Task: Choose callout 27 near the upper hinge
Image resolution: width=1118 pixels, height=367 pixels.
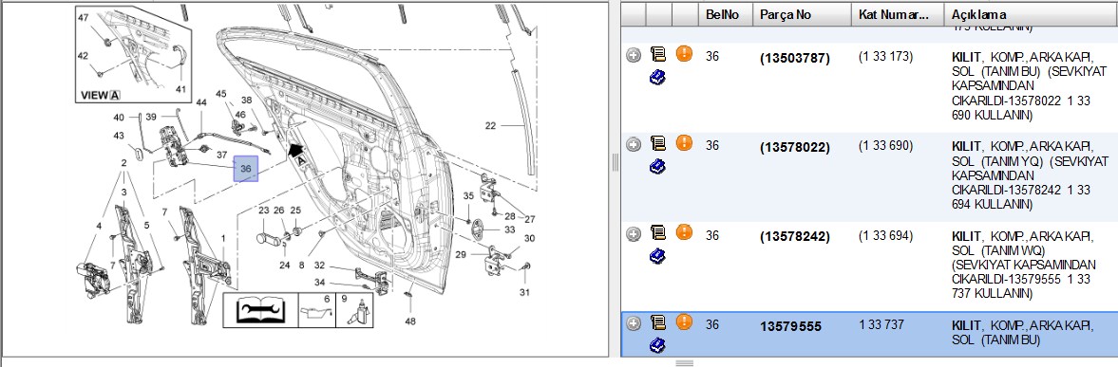Action: coord(529,219)
